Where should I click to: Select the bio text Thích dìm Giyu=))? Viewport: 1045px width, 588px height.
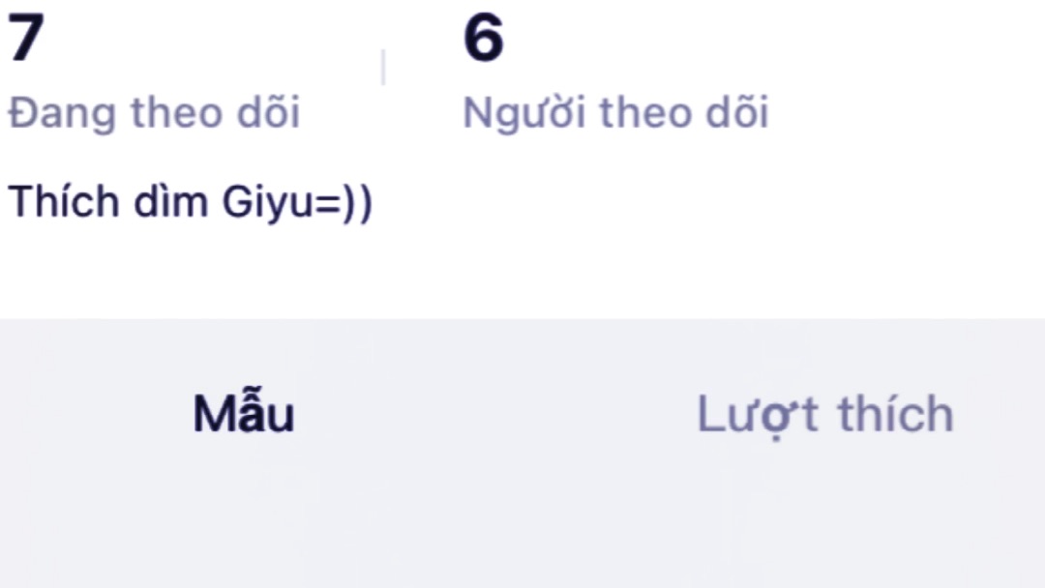click(x=190, y=202)
